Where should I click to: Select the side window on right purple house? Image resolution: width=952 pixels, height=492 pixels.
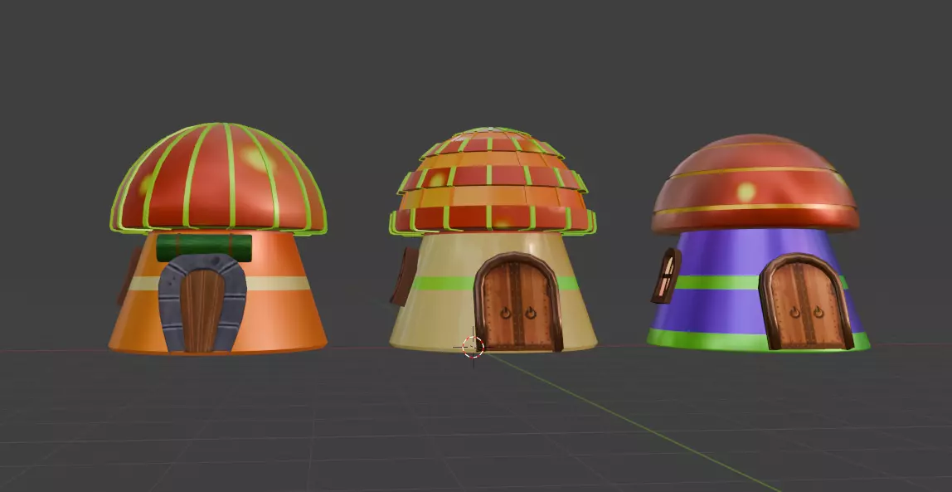666,275
